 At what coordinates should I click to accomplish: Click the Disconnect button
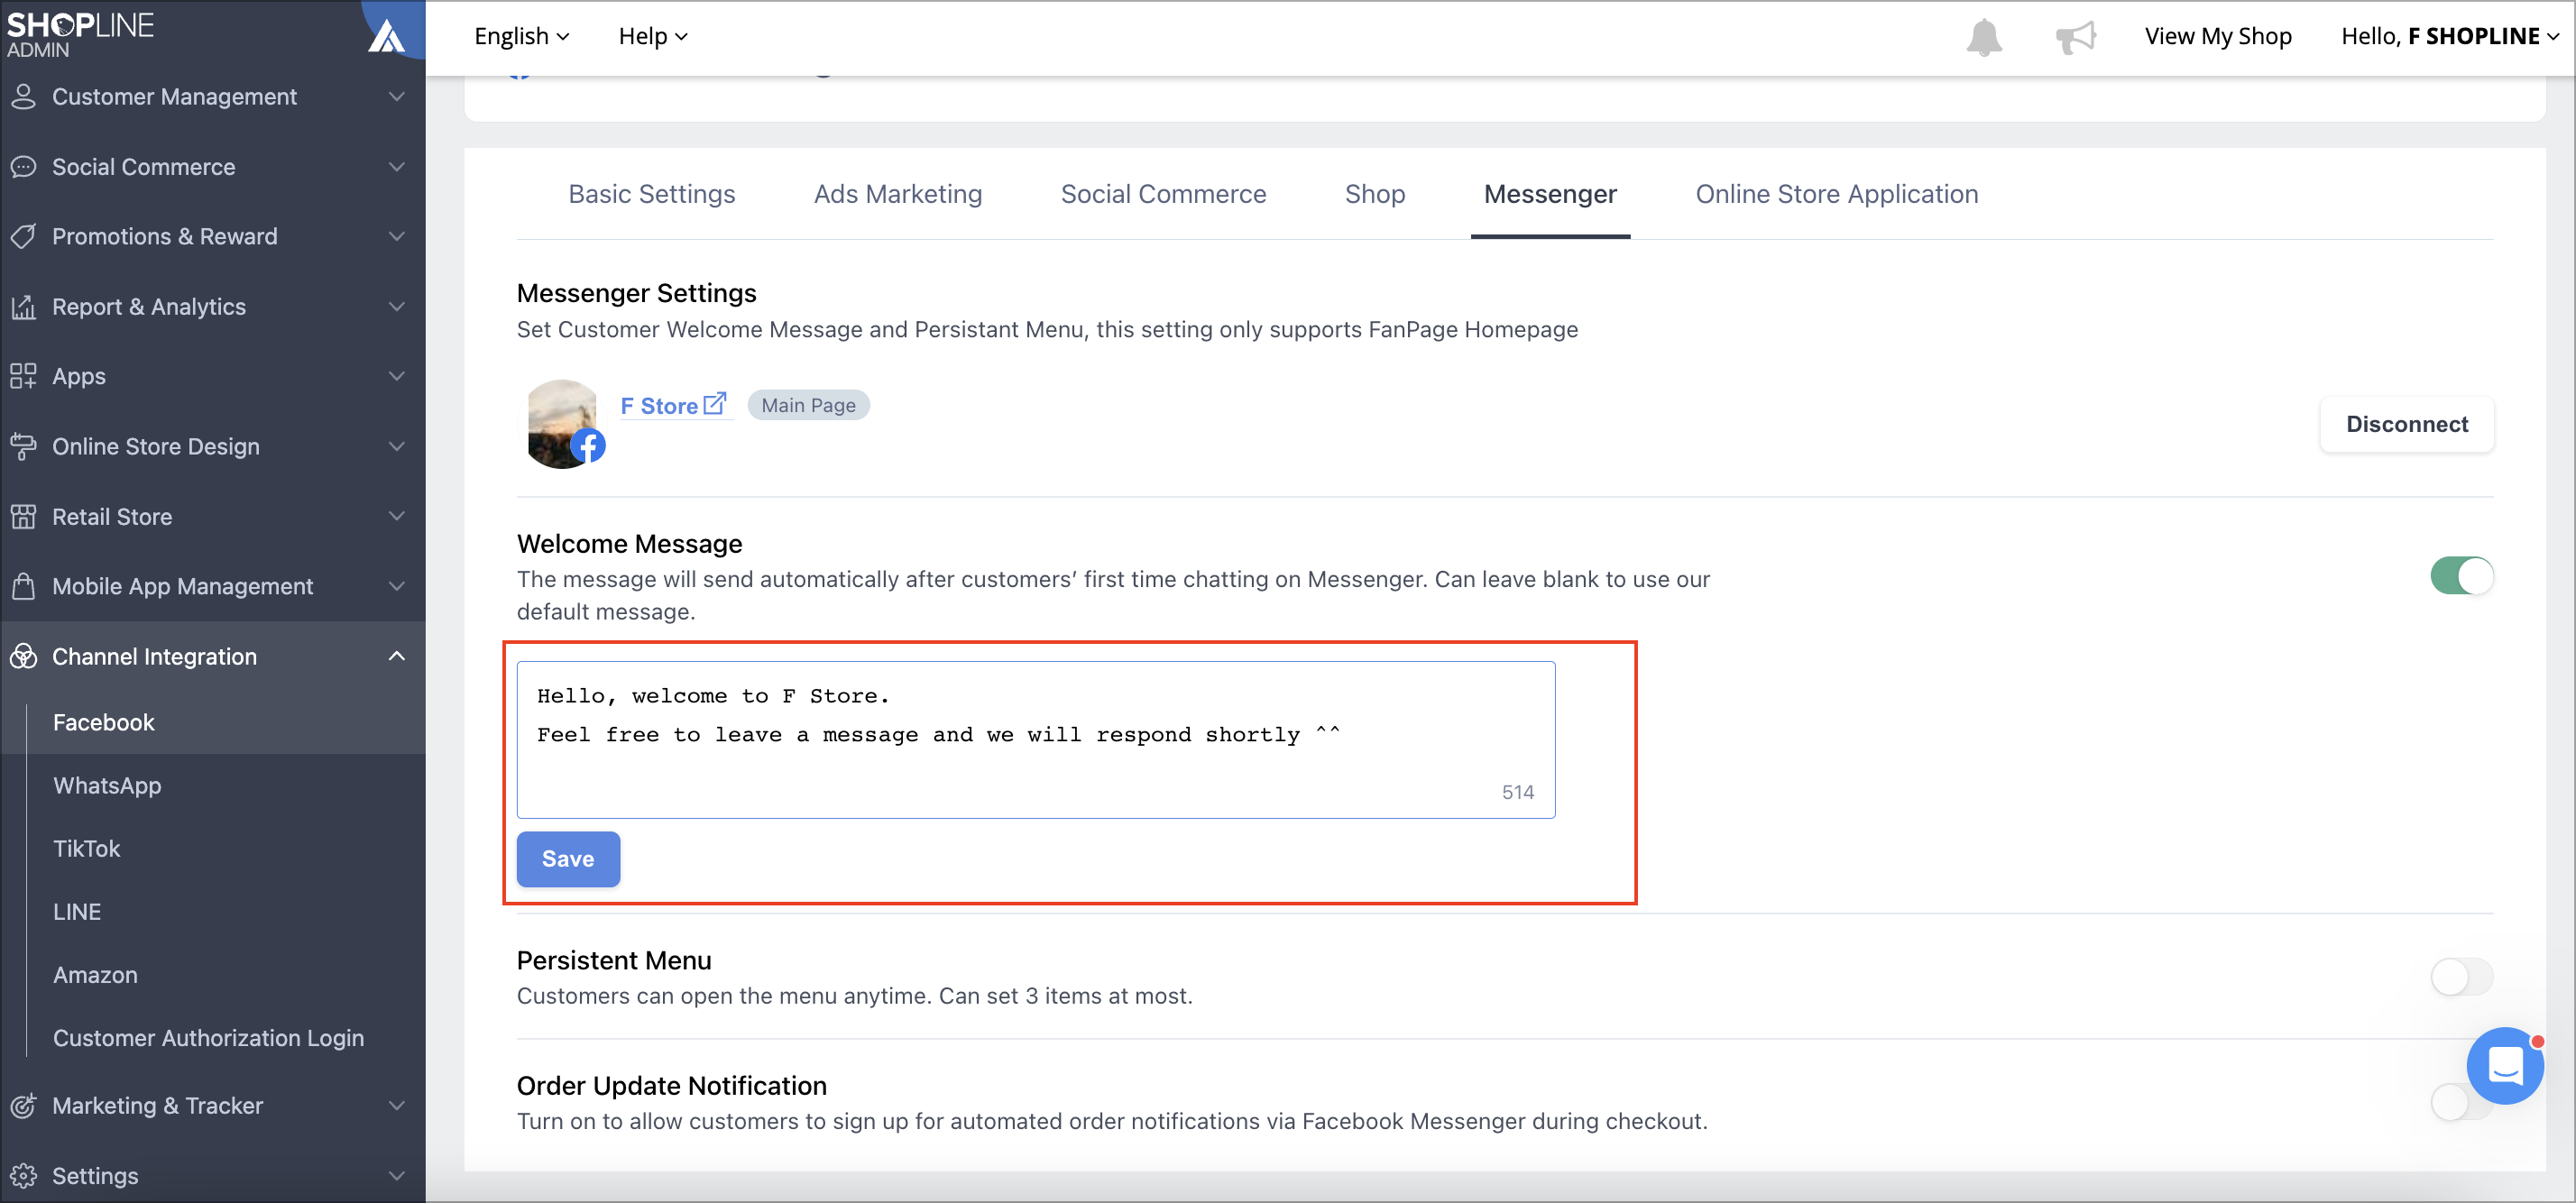tap(2406, 424)
